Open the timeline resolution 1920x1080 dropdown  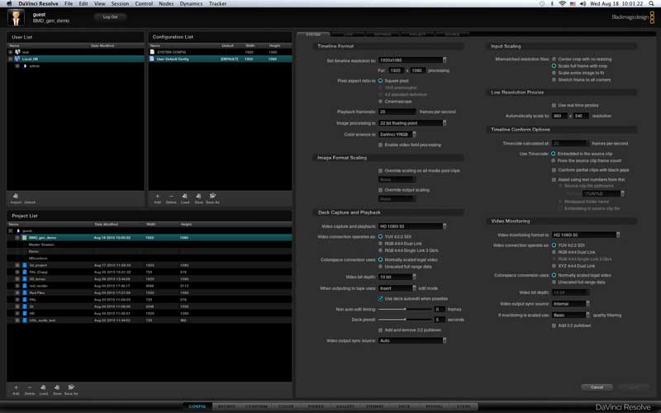(411, 60)
